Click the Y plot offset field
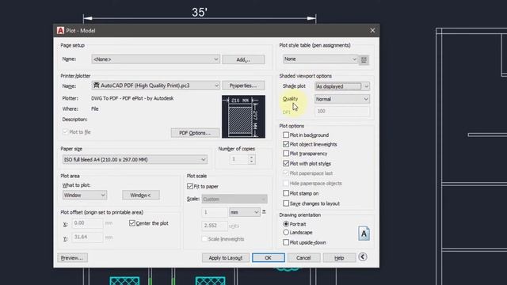507x285 pixels. 87,237
